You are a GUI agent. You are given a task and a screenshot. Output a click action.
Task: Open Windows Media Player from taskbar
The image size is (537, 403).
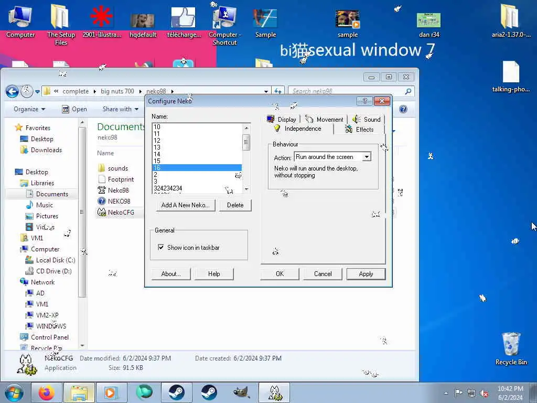[x=111, y=393]
